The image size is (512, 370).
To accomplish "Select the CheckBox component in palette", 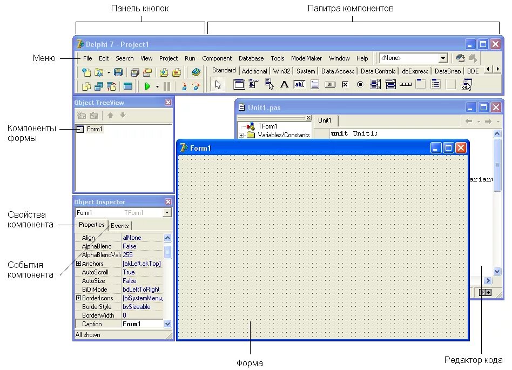I will (345, 85).
